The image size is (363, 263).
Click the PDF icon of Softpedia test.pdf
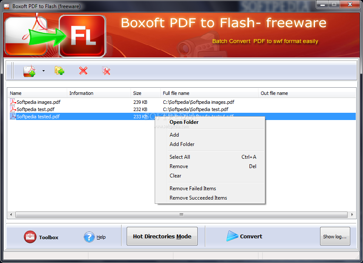pos(13,109)
